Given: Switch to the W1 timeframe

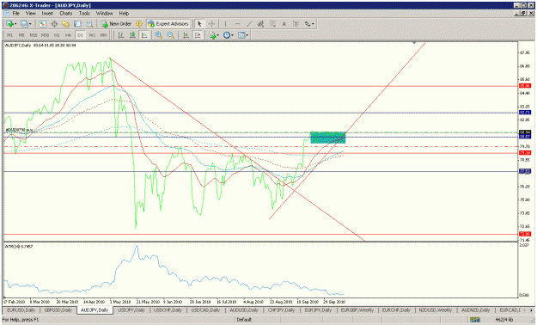Looking at the screenshot, I should tap(92, 35).
